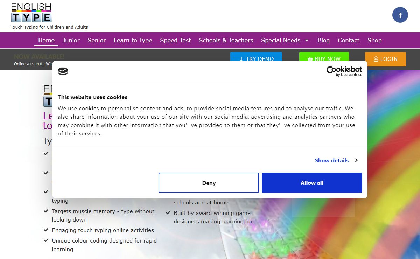This screenshot has width=420, height=259.
Task: Click the NOW AVAILABLE! banner text
Action: (39, 56)
